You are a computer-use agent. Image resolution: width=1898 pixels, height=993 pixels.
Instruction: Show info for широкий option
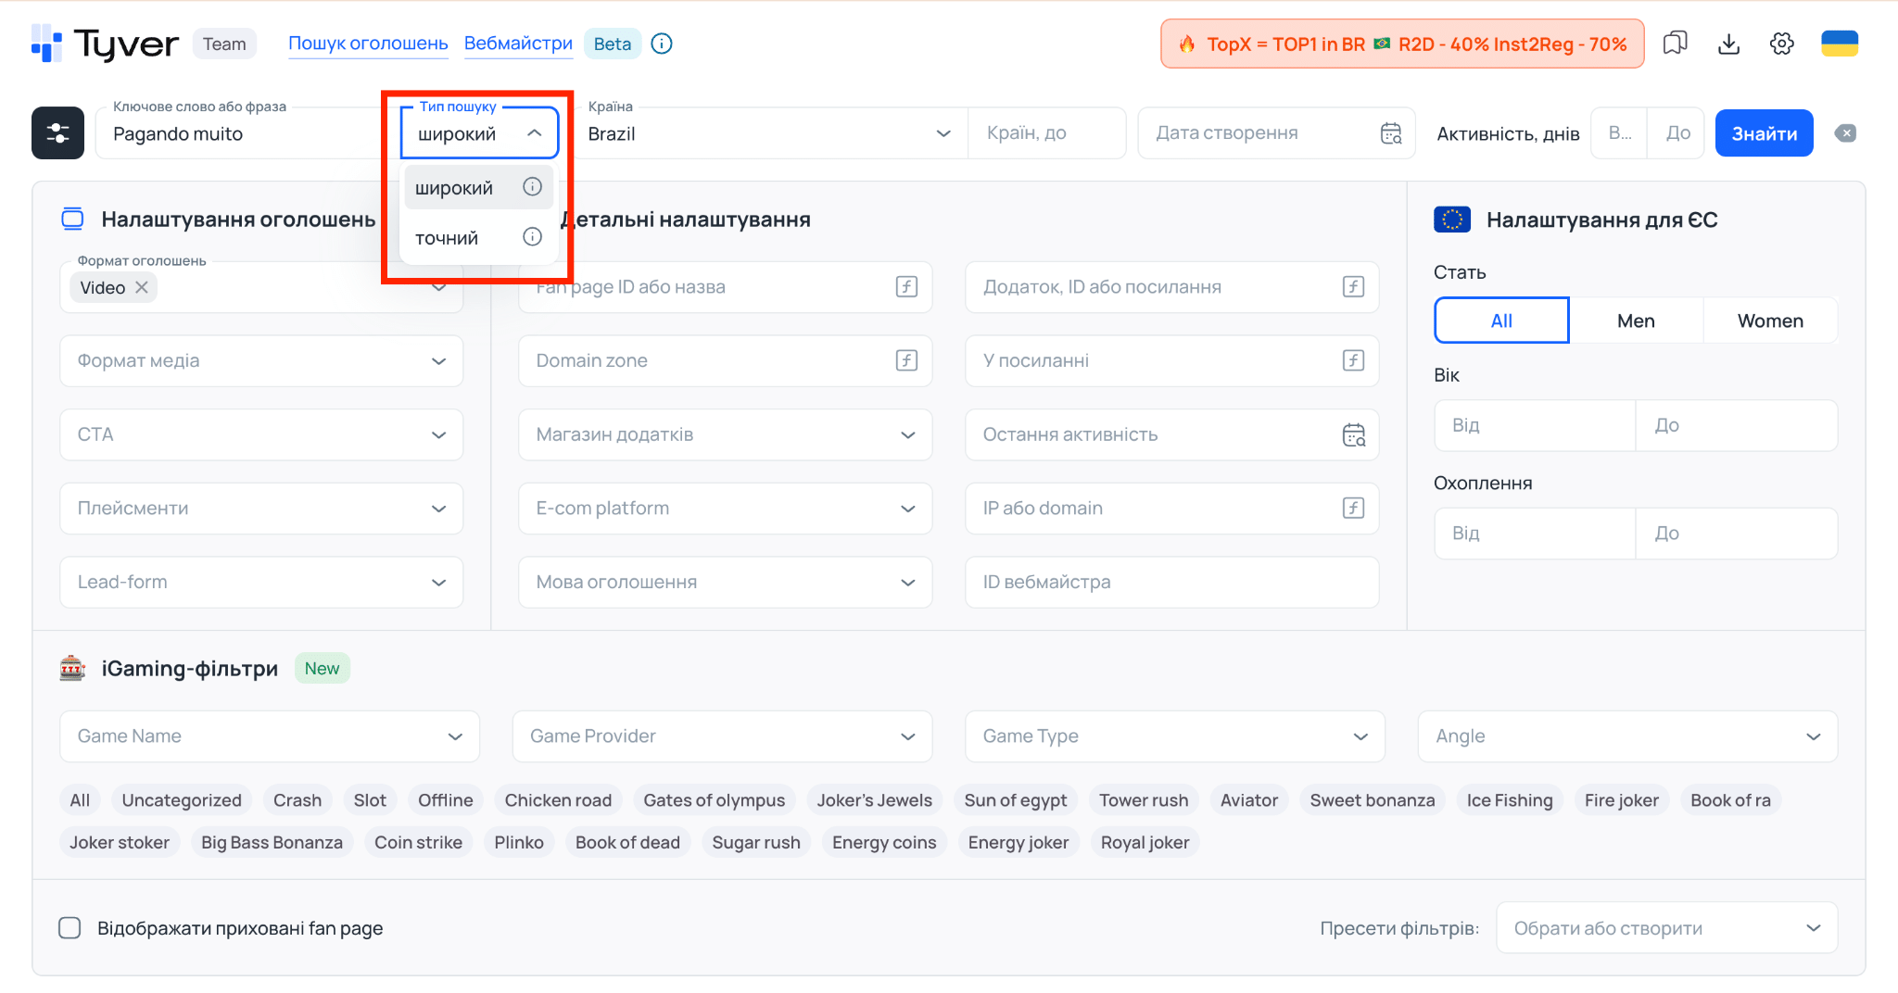coord(532,187)
